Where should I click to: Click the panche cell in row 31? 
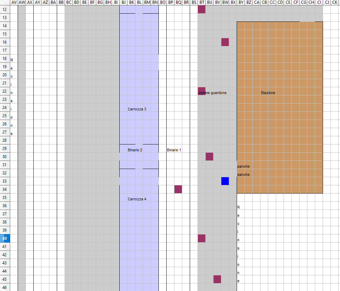(243, 166)
